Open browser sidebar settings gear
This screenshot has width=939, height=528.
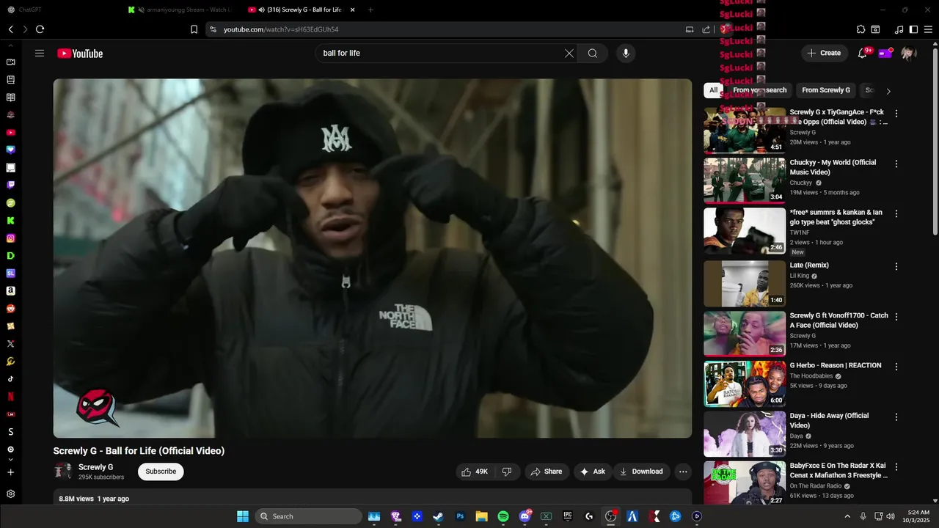point(11,494)
